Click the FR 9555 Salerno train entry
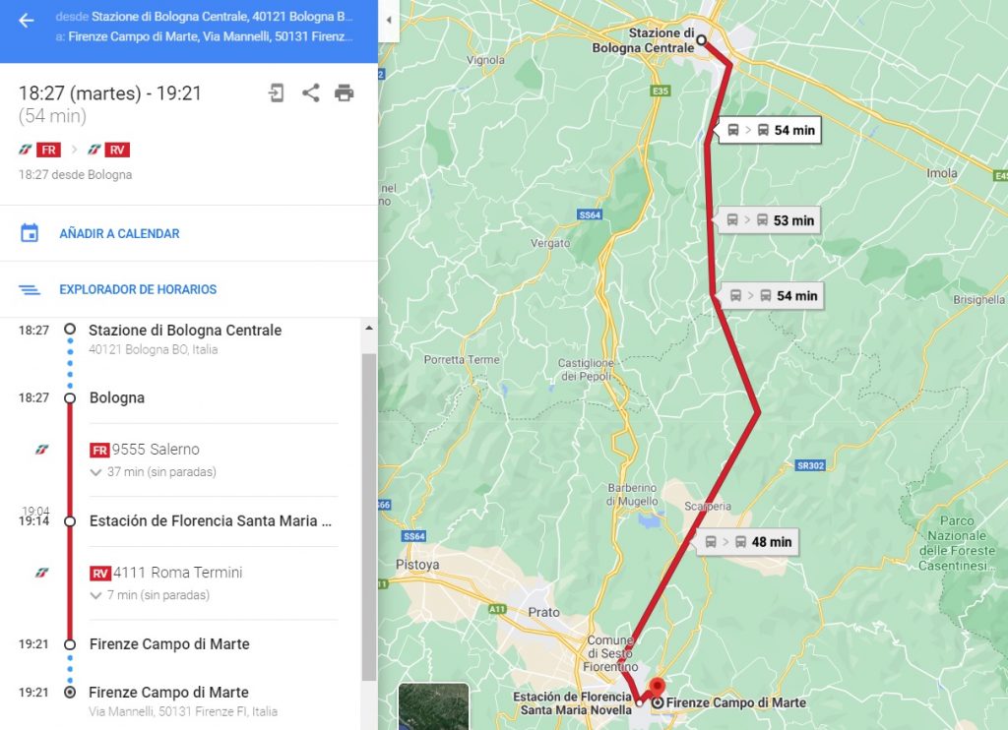This screenshot has width=1008, height=730. pyautogui.click(x=146, y=450)
